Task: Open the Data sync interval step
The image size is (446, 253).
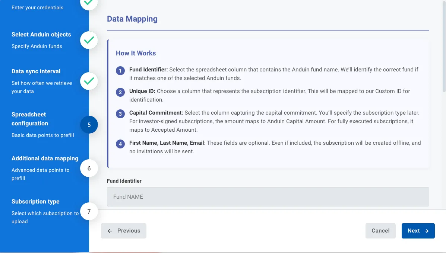Action: click(x=36, y=71)
